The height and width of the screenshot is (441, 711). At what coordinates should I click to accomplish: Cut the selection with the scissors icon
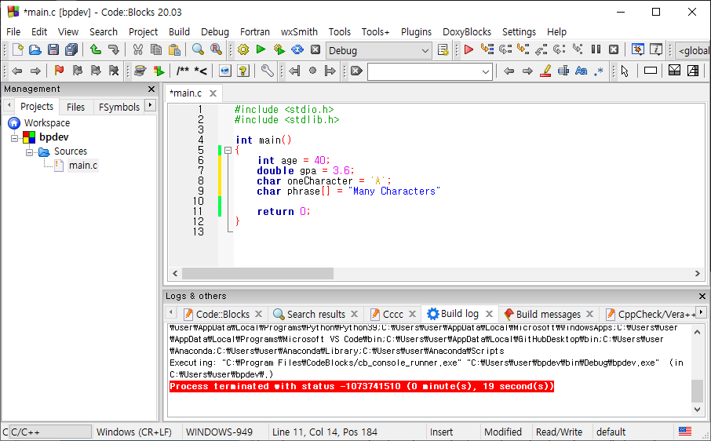(138, 50)
